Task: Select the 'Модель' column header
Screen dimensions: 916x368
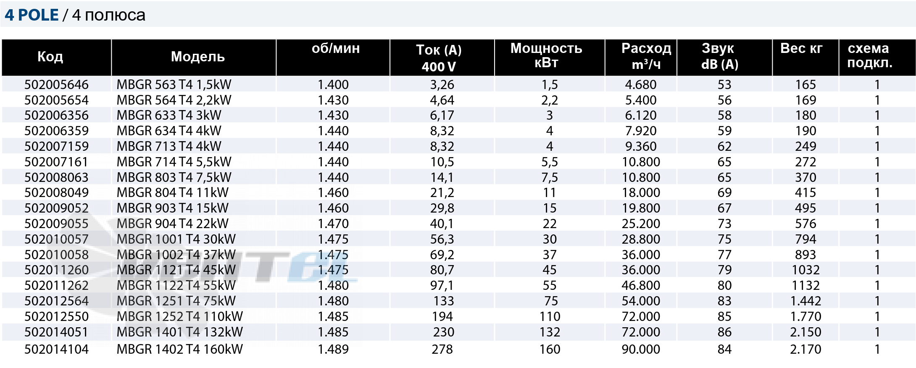Action: point(198,56)
